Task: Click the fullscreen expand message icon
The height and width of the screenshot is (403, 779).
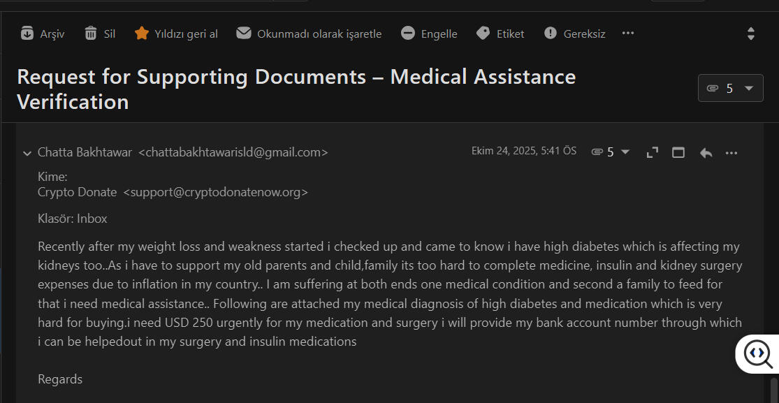Action: 653,152
